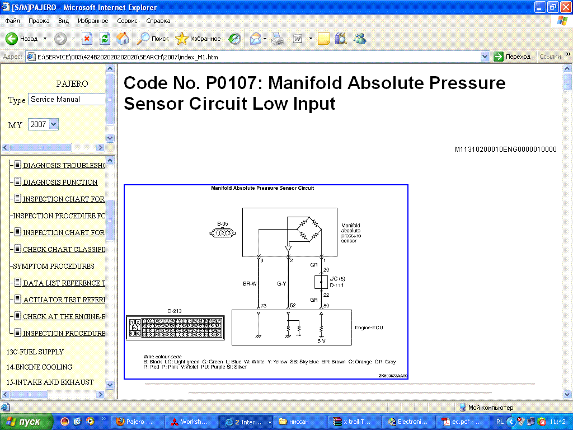Click tree panel horizontal scroll right arrow

101,395
